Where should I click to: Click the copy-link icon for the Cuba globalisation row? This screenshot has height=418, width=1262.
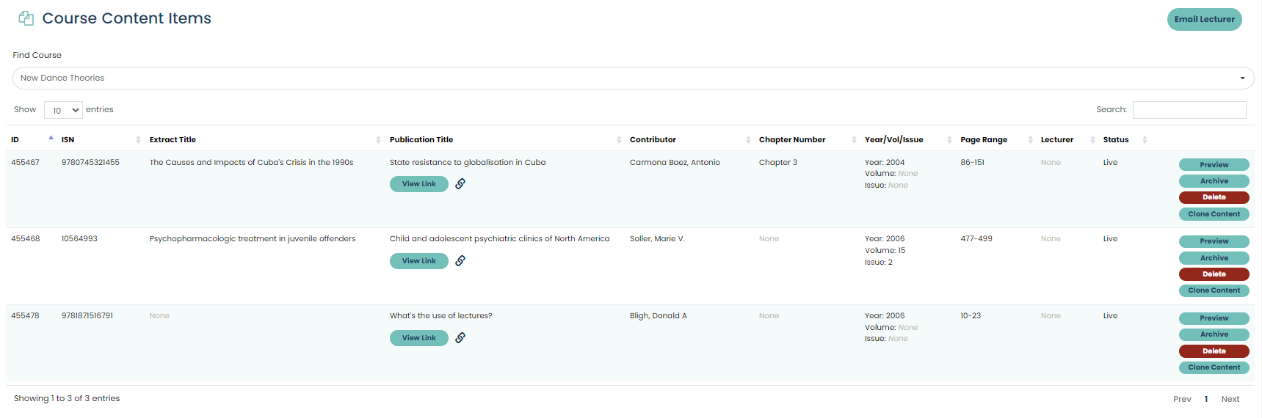(x=460, y=184)
